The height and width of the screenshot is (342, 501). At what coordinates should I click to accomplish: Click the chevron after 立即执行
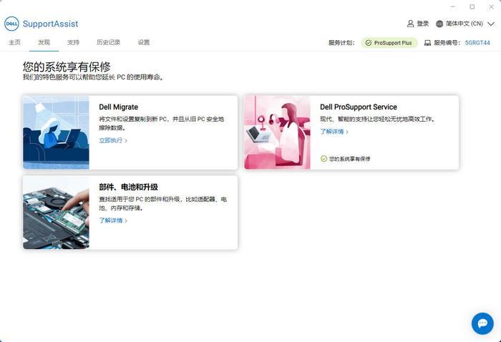126,141
